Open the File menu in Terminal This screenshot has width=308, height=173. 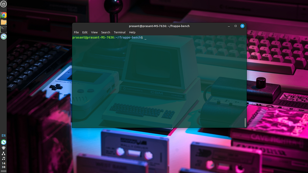pyautogui.click(x=76, y=32)
